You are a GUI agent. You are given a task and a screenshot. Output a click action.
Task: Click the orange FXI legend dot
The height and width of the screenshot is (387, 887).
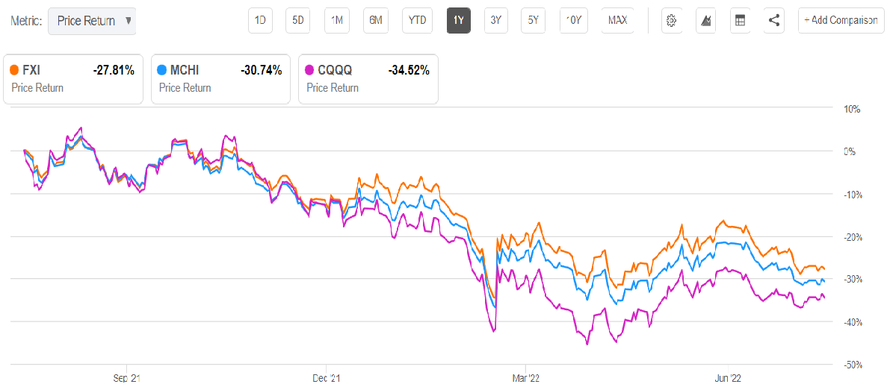click(x=13, y=71)
